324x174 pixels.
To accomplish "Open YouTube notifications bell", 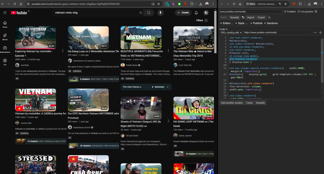I will (x=196, y=13).
